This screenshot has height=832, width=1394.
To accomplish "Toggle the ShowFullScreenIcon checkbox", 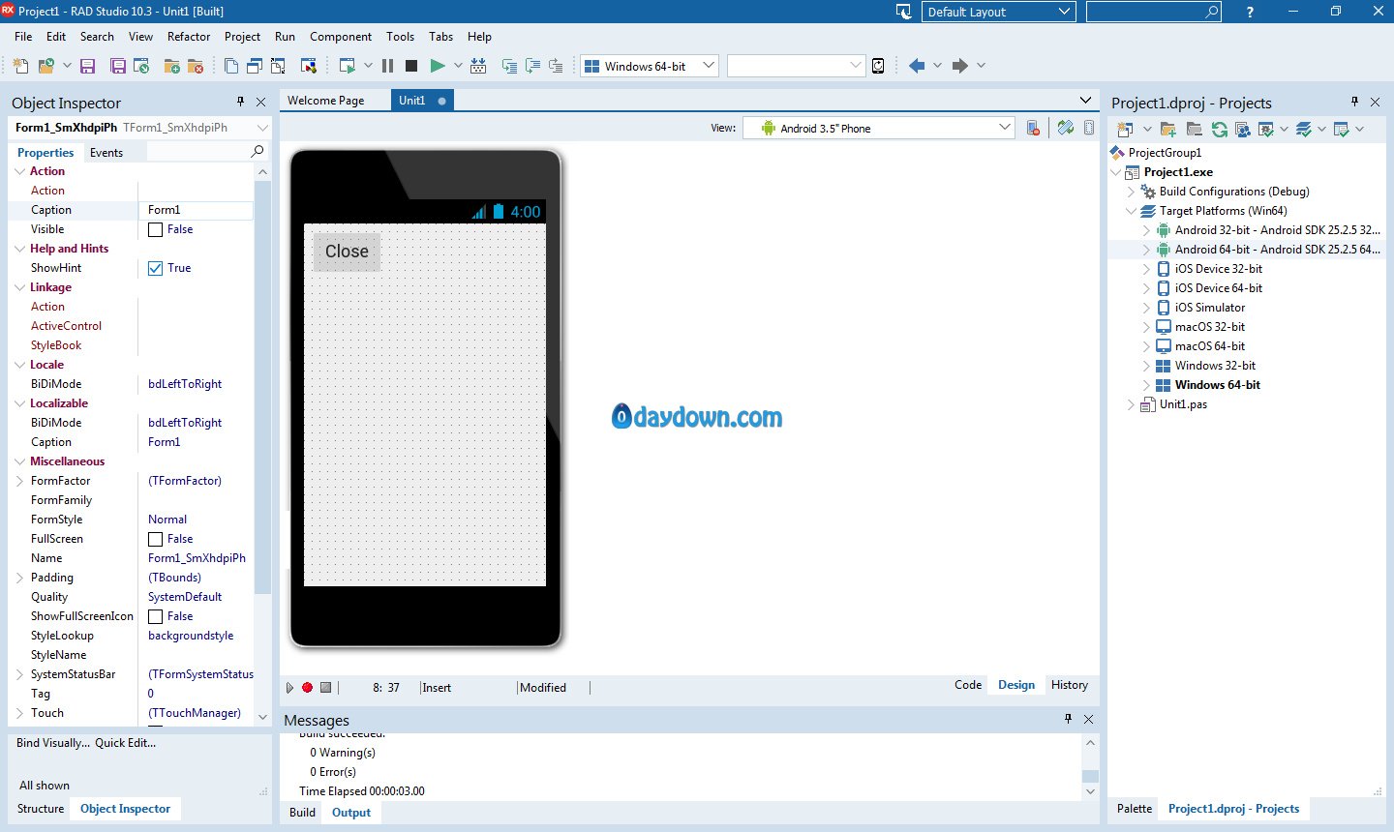I will [155, 616].
